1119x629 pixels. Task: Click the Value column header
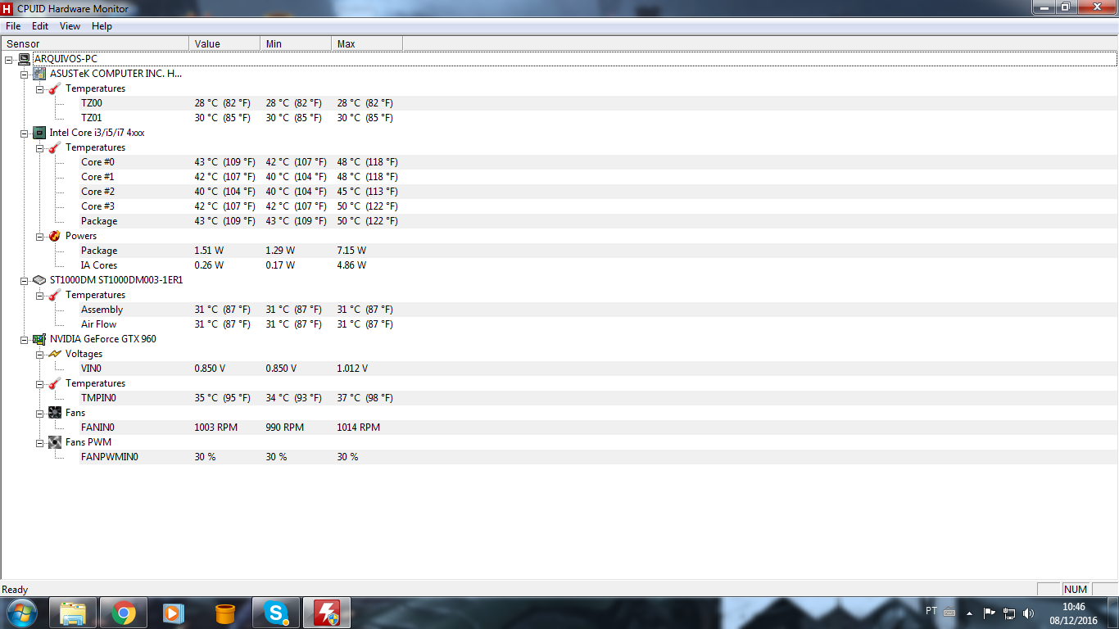(224, 43)
